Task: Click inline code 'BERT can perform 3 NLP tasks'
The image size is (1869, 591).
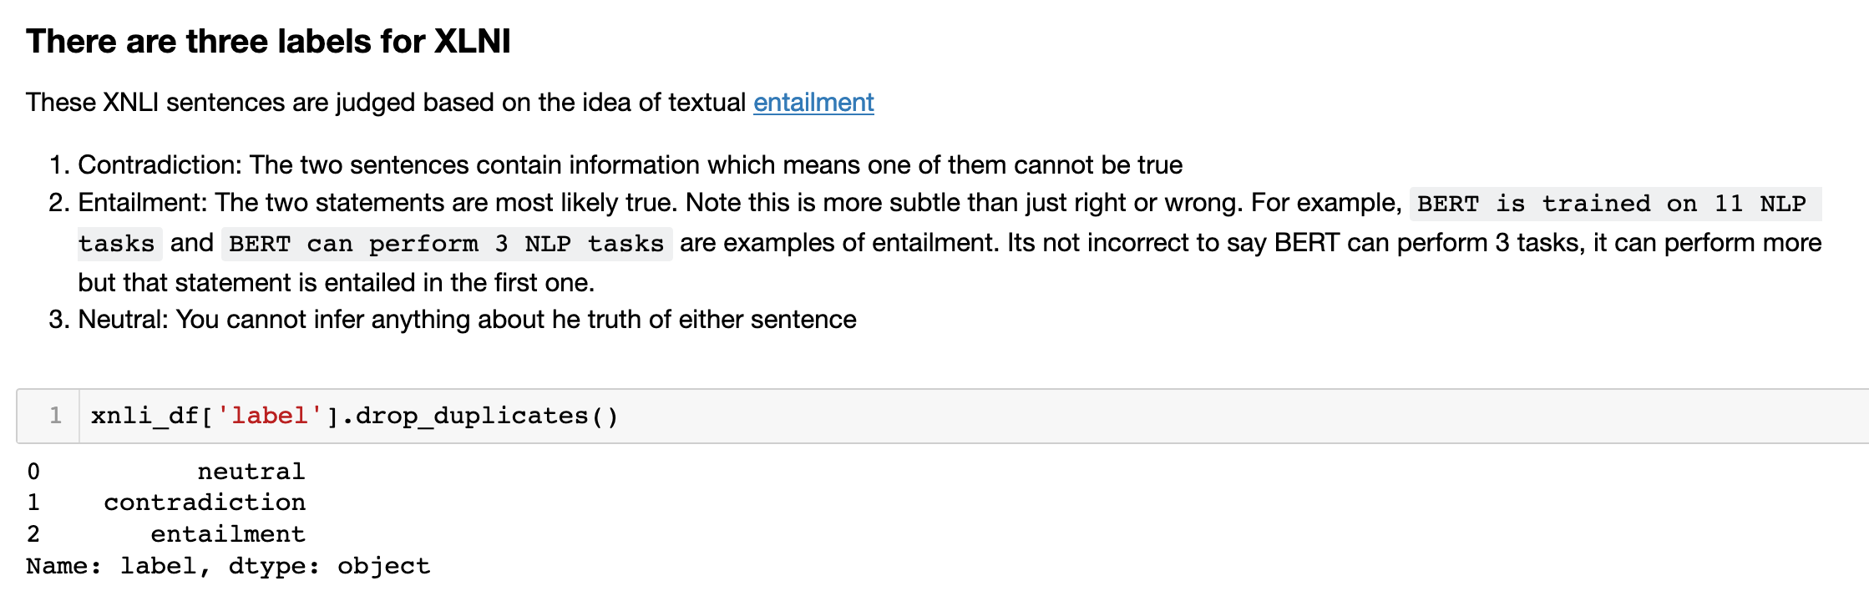Action: (446, 244)
